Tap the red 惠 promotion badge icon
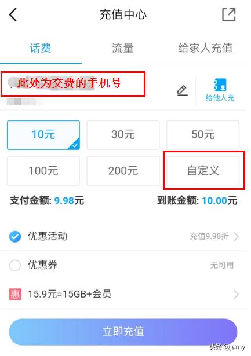Image resolution: width=251 pixels, height=356 pixels. click(x=15, y=294)
